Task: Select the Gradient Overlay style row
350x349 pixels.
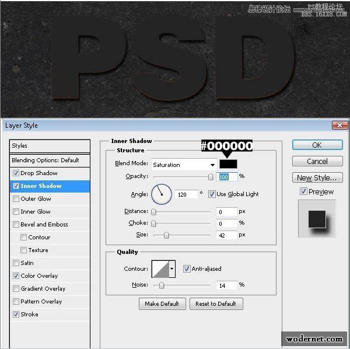Action: point(50,288)
